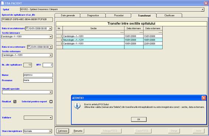
Task: Click Data externare 22/01/2008 cell
Action: [153, 43]
